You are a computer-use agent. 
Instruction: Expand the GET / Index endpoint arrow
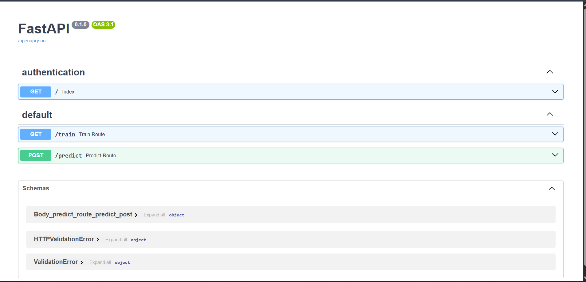(x=555, y=92)
